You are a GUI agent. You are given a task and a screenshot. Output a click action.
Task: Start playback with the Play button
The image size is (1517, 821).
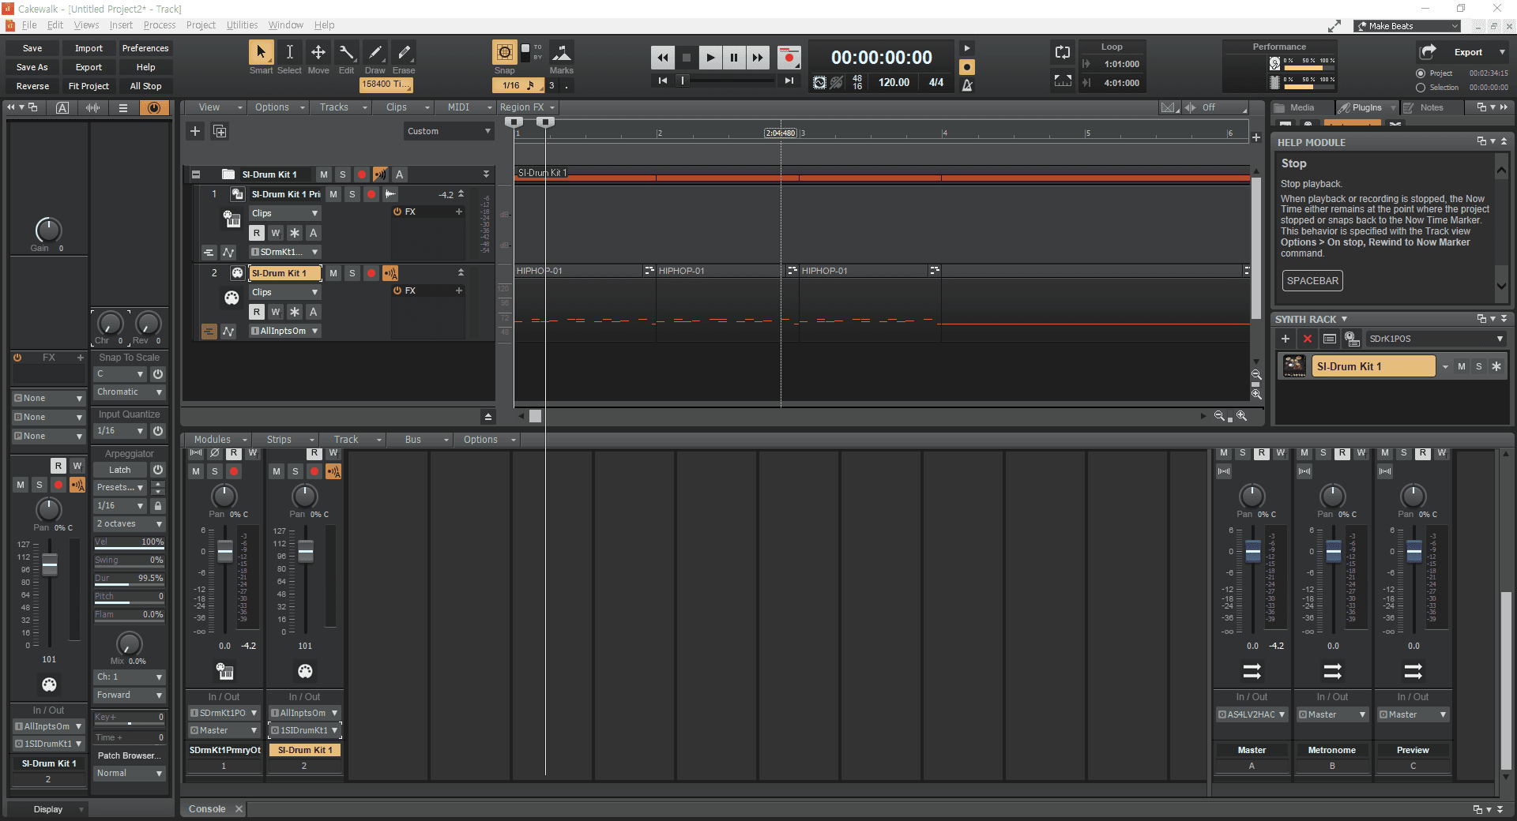point(710,57)
